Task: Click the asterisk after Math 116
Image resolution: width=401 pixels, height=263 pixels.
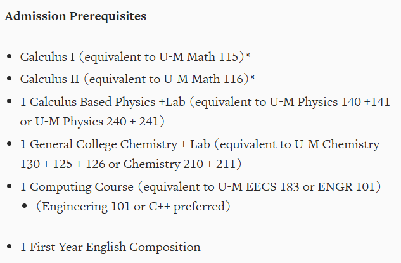Action: point(253,77)
